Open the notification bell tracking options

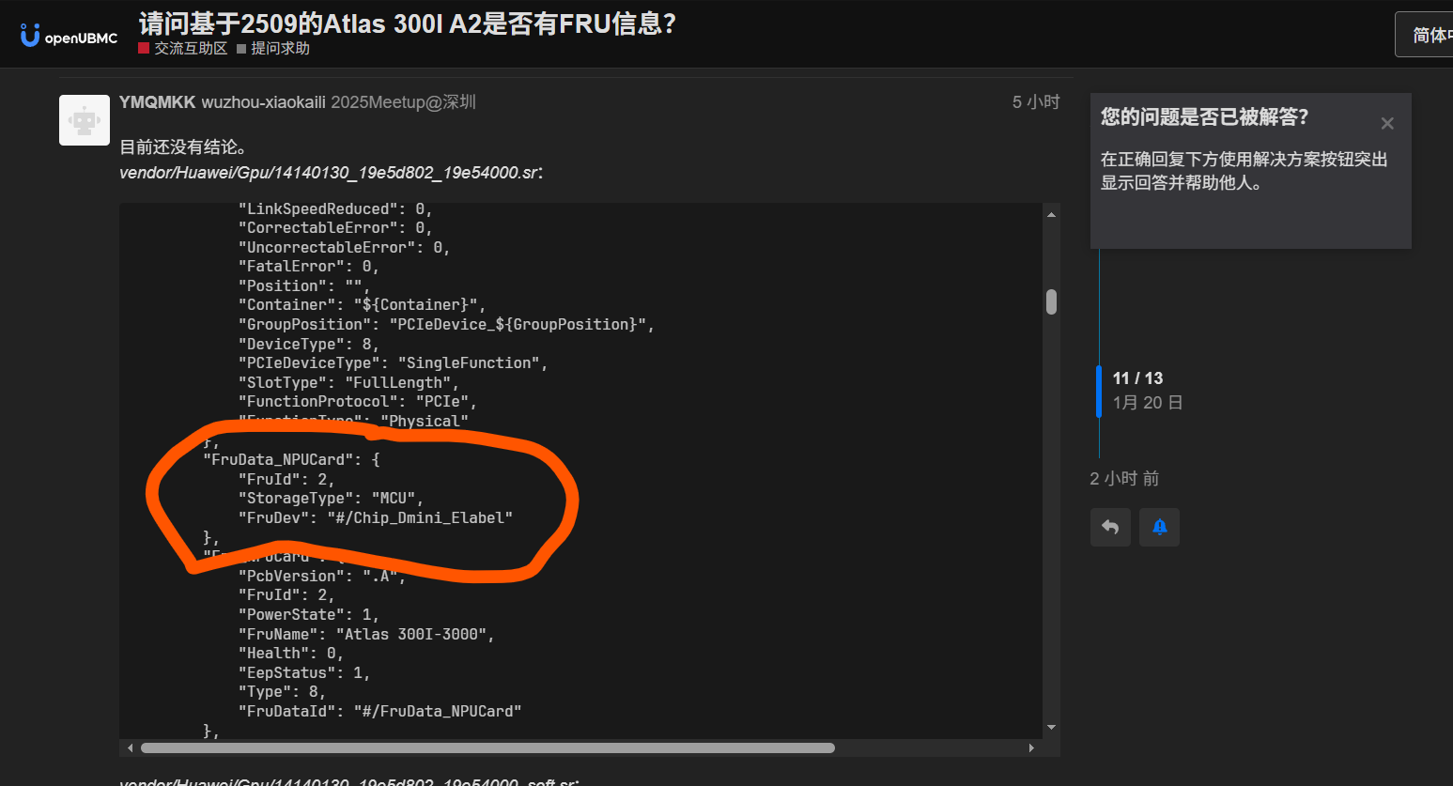pyautogui.click(x=1159, y=527)
